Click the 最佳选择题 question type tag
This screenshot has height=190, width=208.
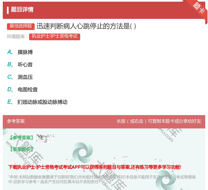(21, 26)
